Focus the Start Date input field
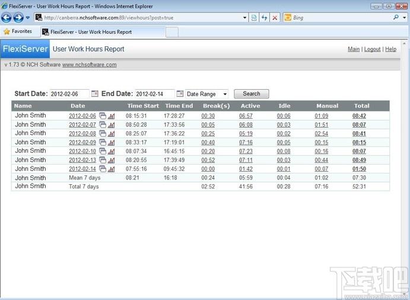410x300 pixels. click(69, 94)
